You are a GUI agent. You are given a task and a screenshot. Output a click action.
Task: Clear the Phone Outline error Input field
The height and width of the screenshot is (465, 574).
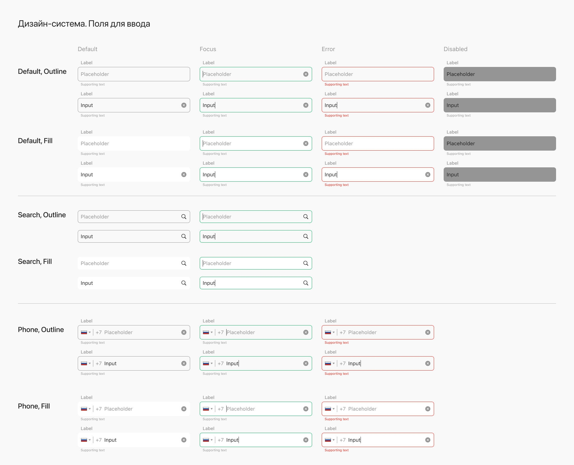click(x=428, y=363)
